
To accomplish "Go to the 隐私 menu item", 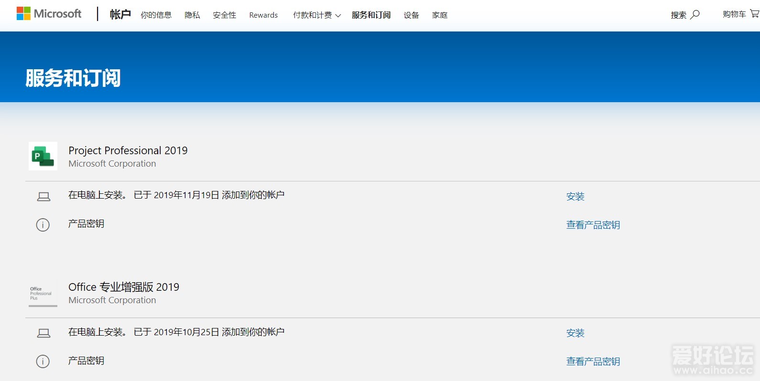I will click(x=192, y=15).
